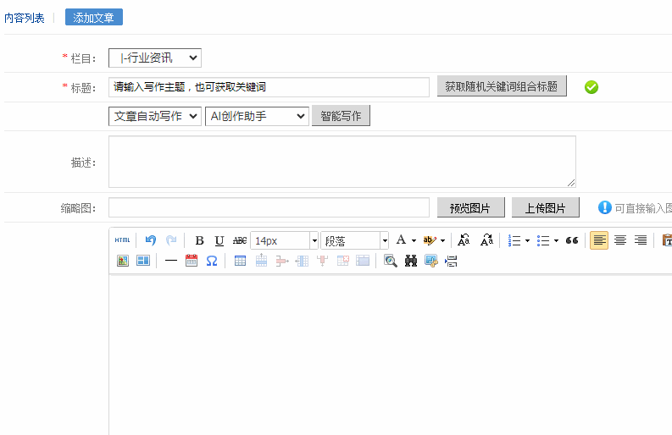
Task: Center align the text
Action: 620,240
